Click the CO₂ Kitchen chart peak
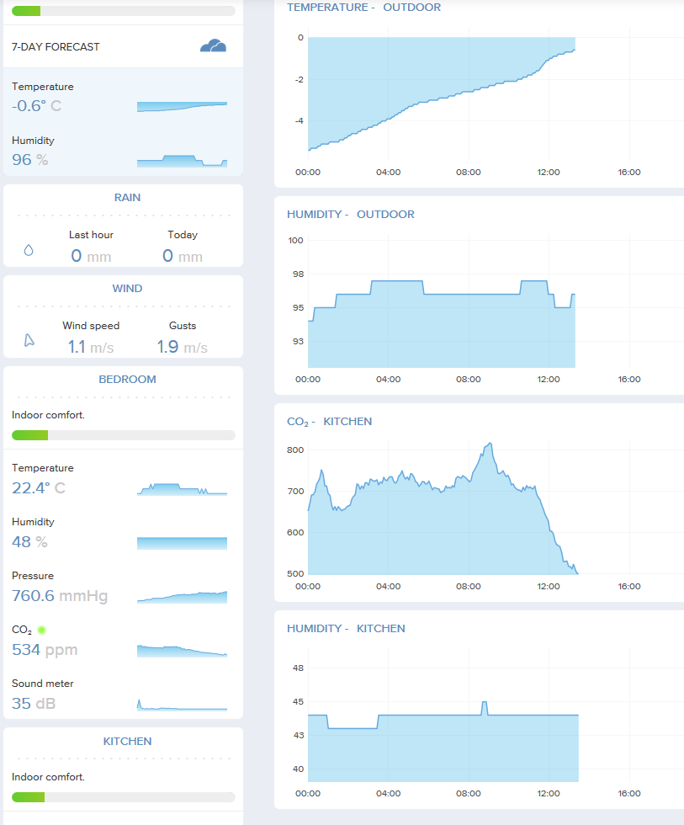This screenshot has height=825, width=684. 490,444
